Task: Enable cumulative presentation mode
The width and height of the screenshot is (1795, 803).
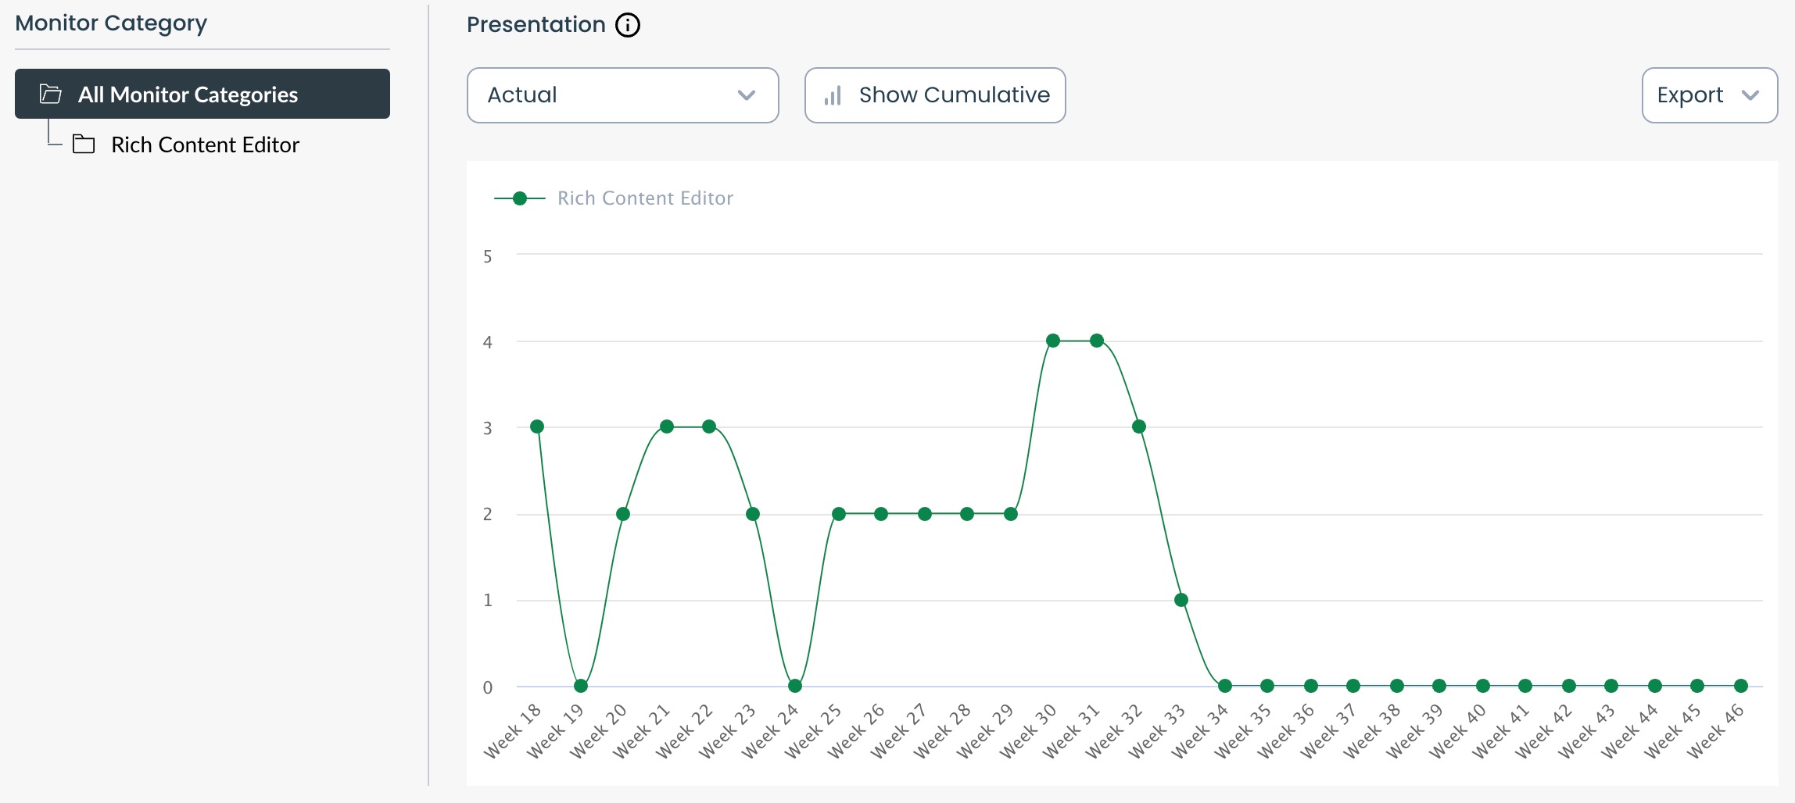Action: click(935, 95)
